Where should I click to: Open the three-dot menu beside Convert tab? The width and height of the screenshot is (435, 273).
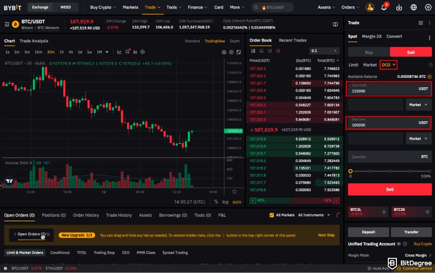(429, 38)
